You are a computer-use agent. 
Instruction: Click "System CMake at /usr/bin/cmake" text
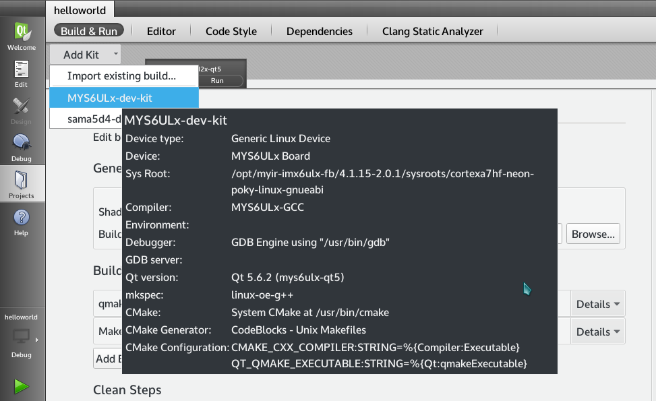[x=310, y=312]
